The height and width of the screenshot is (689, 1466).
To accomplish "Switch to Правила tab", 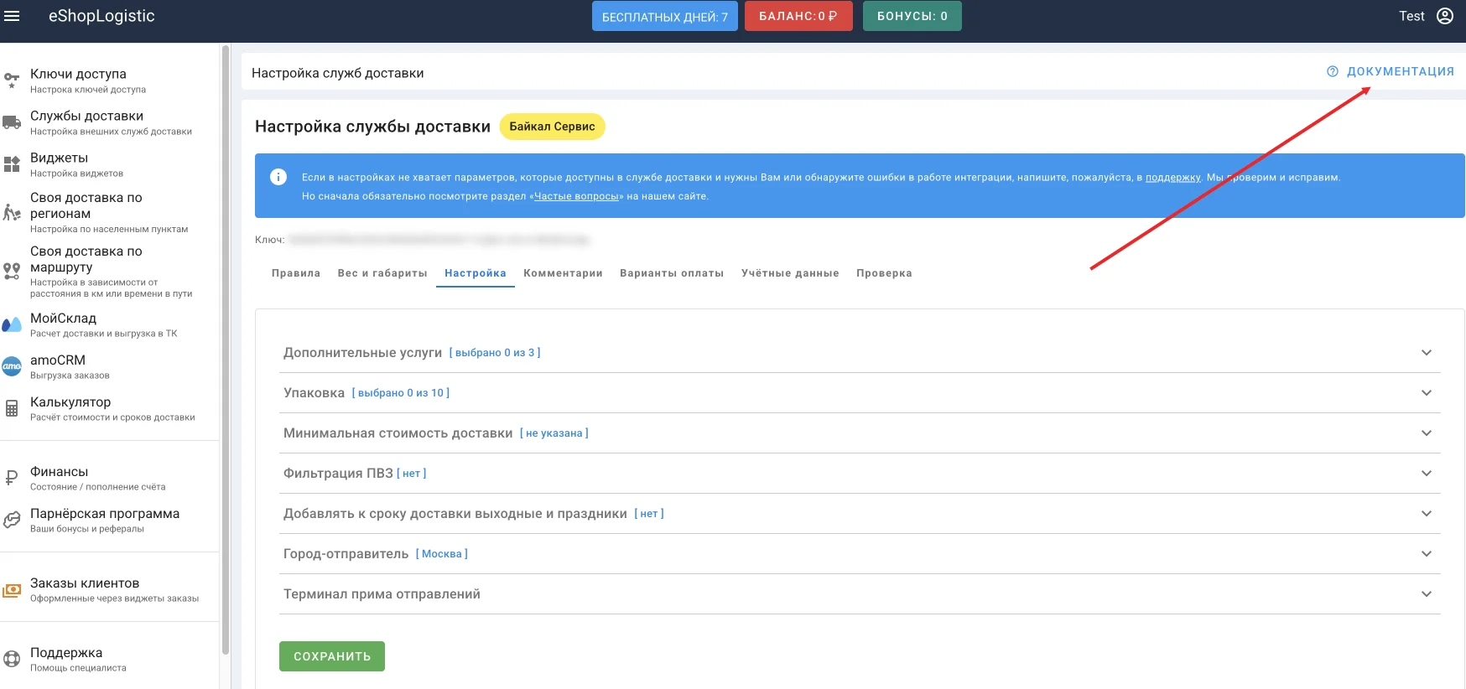I will point(296,273).
